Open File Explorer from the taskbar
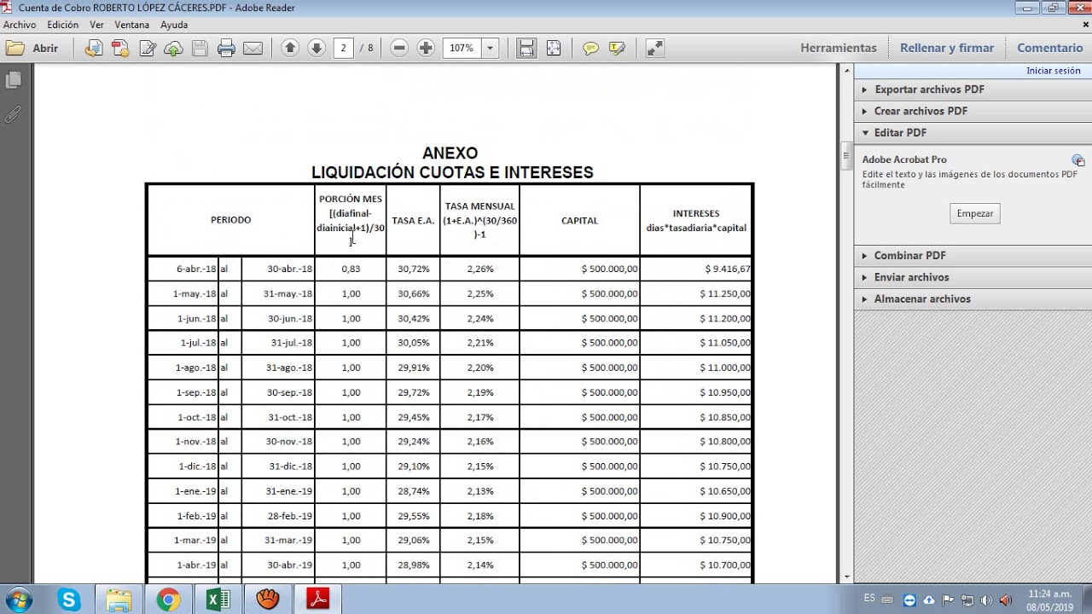Image resolution: width=1092 pixels, height=614 pixels. click(x=119, y=600)
